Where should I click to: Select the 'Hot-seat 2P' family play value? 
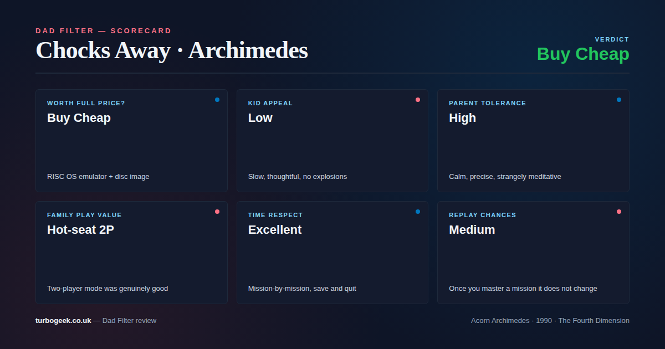[x=80, y=230]
